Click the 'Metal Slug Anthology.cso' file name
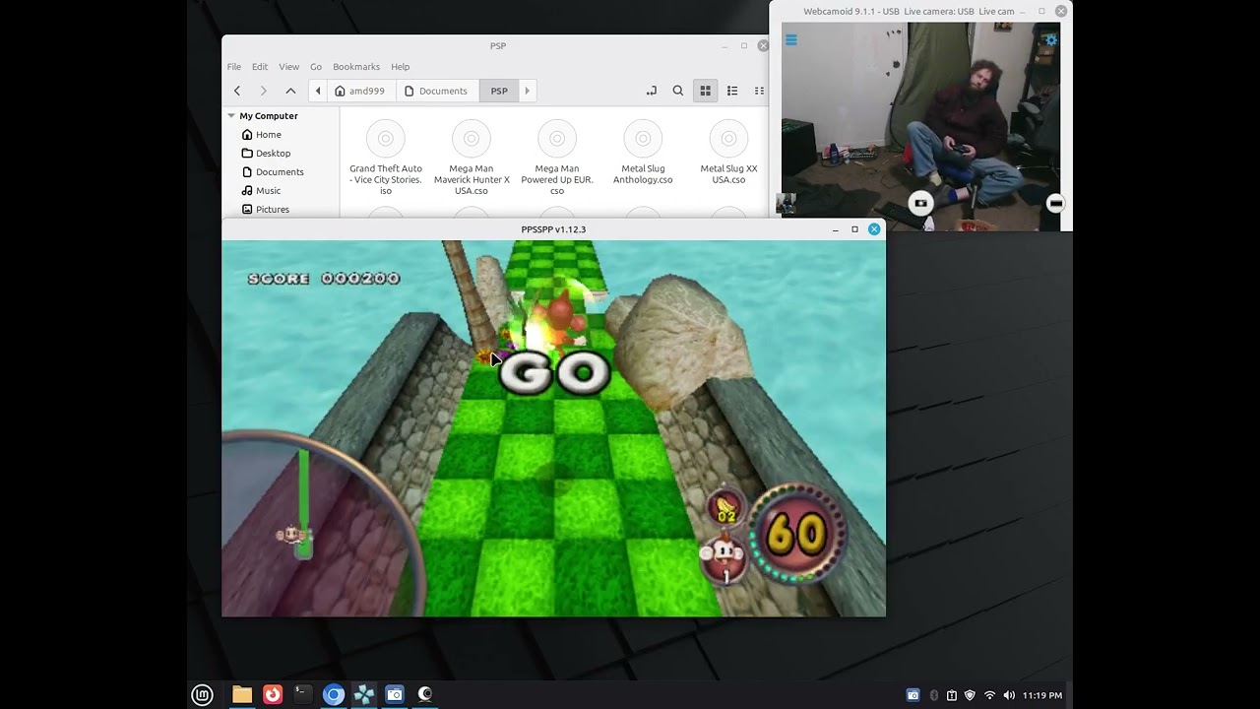 click(x=643, y=174)
